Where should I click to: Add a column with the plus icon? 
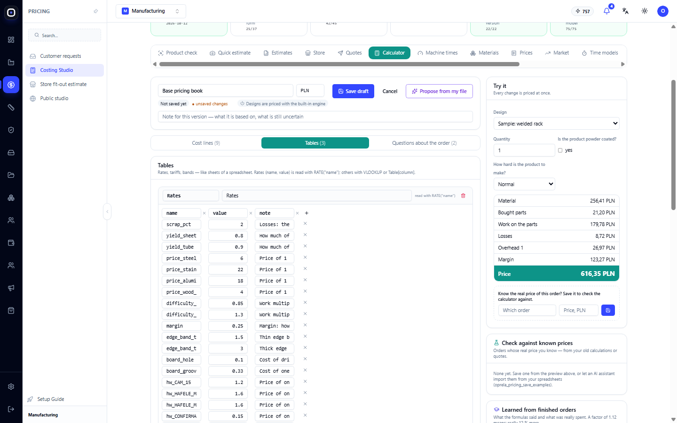[x=307, y=213]
